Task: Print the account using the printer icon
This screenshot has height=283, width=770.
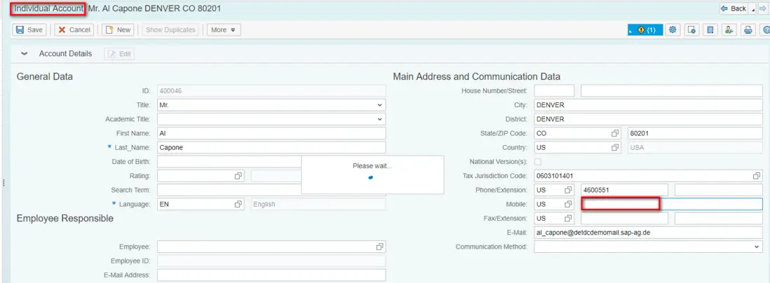Action: coord(748,29)
